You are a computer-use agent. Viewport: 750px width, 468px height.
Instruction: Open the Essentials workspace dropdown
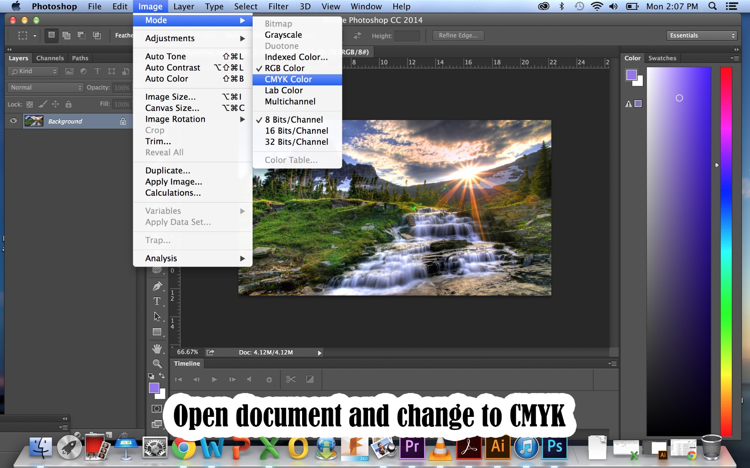tap(702, 36)
